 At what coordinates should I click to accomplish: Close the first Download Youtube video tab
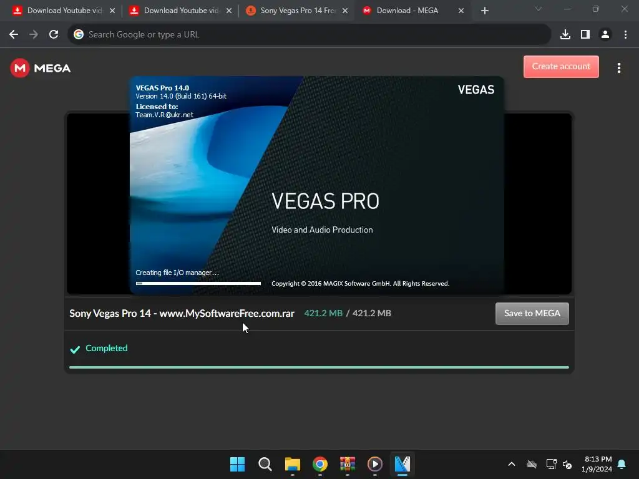click(112, 11)
